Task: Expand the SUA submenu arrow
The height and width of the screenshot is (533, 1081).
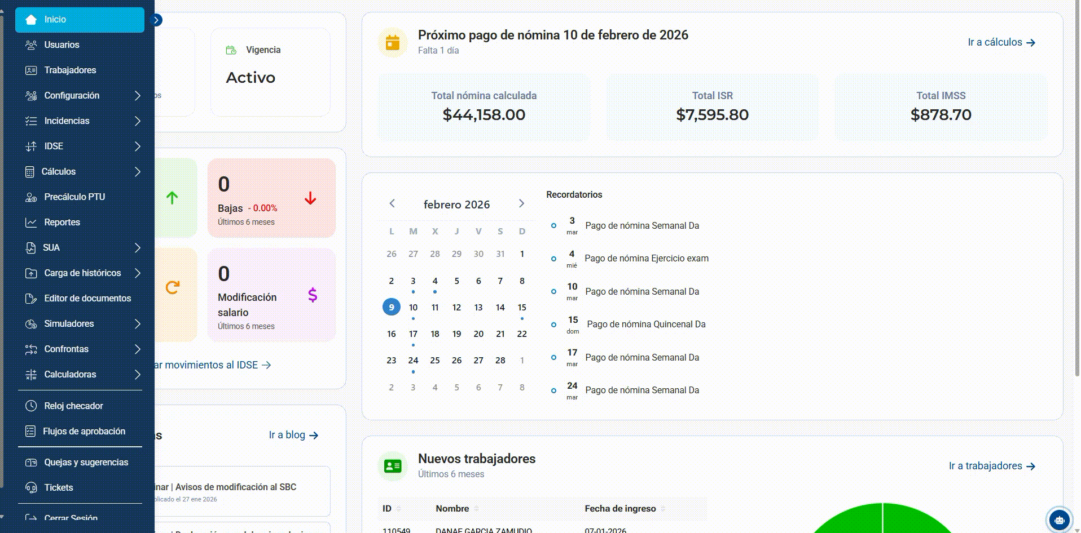Action: point(138,248)
